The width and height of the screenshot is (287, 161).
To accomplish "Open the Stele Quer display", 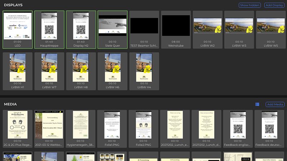I will coord(112,29).
